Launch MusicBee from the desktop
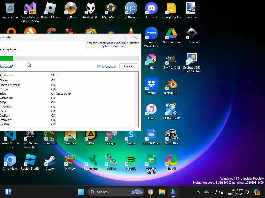Viewport: 265px width, 198px height. (171, 137)
